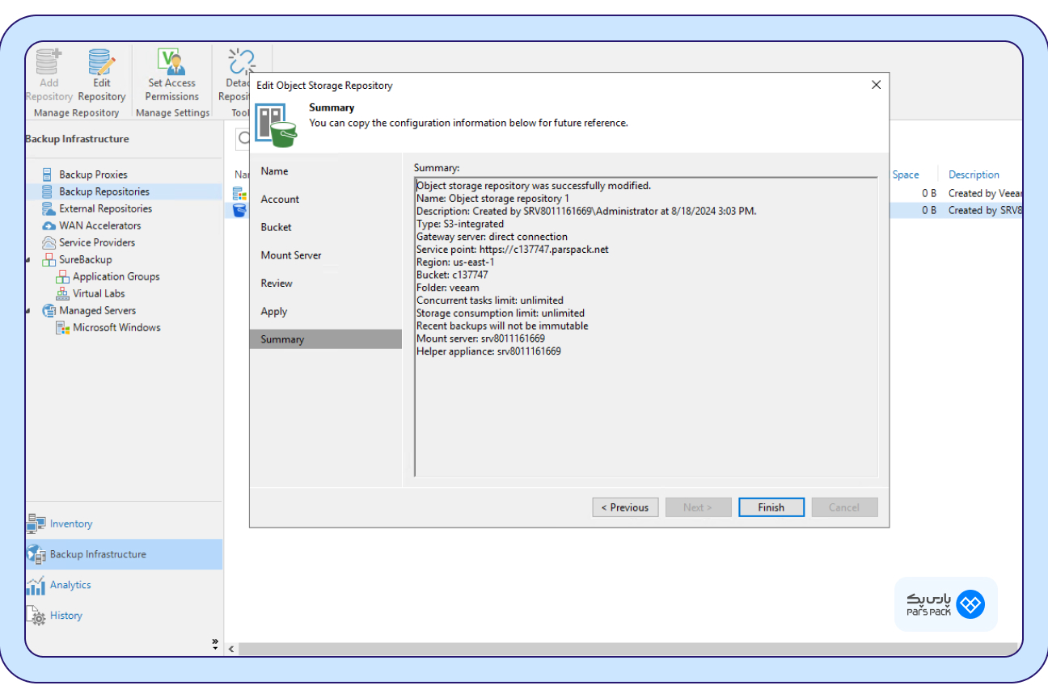
Task: Click 'Recent backups will not be immutable' line
Action: coord(502,326)
